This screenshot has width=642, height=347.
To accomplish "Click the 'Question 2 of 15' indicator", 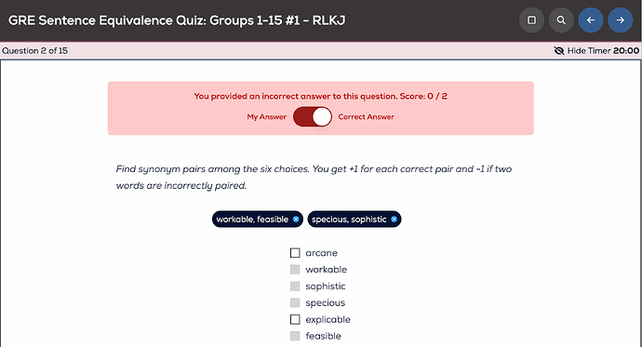I will tap(35, 51).
